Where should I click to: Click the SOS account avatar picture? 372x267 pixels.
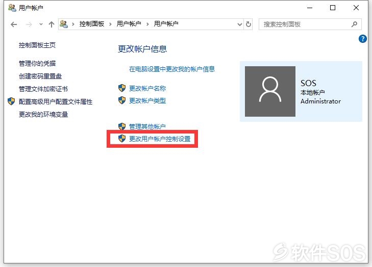tap(270, 91)
